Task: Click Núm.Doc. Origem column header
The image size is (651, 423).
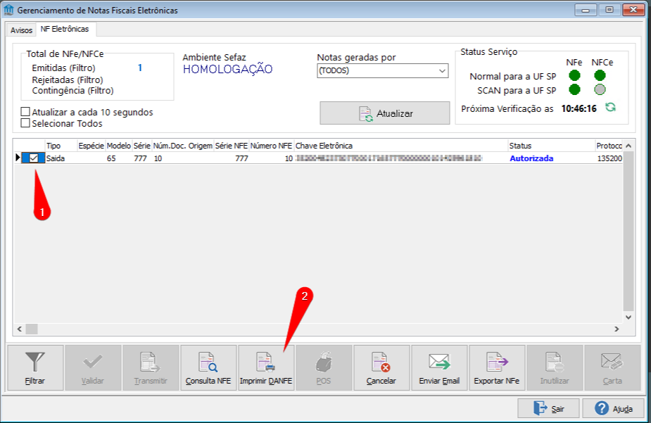Action: point(183,146)
